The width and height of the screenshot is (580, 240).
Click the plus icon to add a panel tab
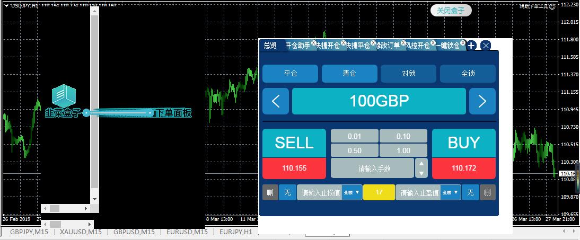pyautogui.click(x=471, y=46)
